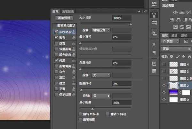Open Brush Presets panel icon in dock

click(154, 23)
